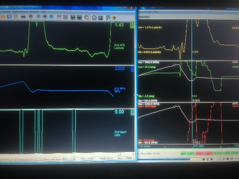Start recording with the red record icon
Viewport: 239px width, 179px height.
tap(39, 17)
